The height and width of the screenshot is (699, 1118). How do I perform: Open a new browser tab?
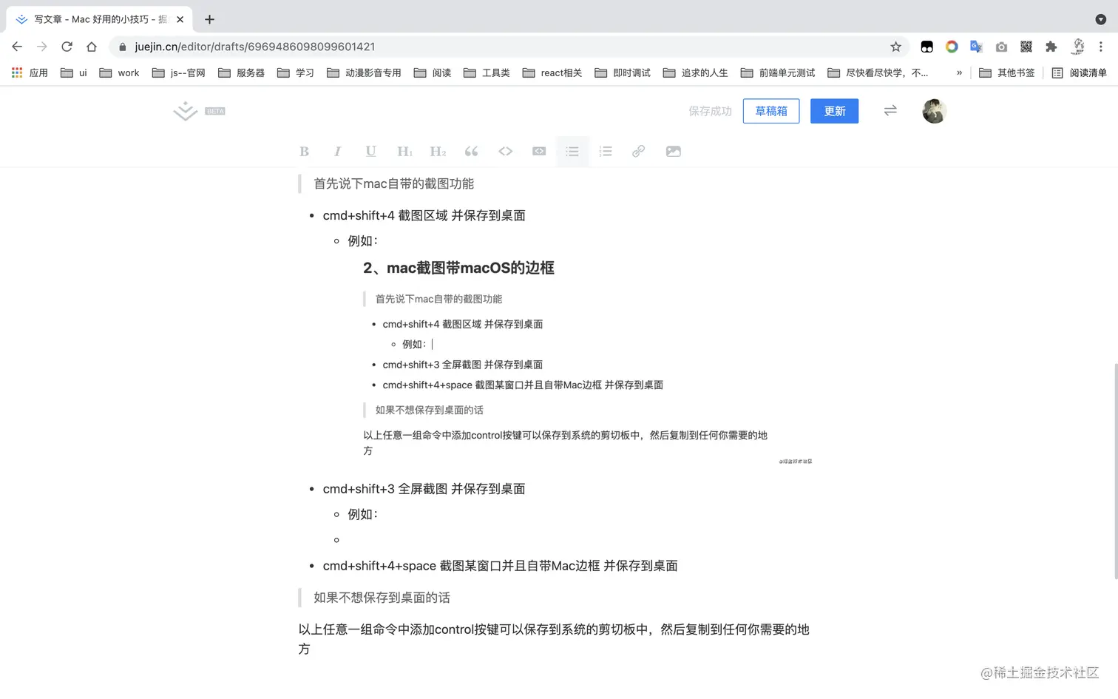coord(209,19)
